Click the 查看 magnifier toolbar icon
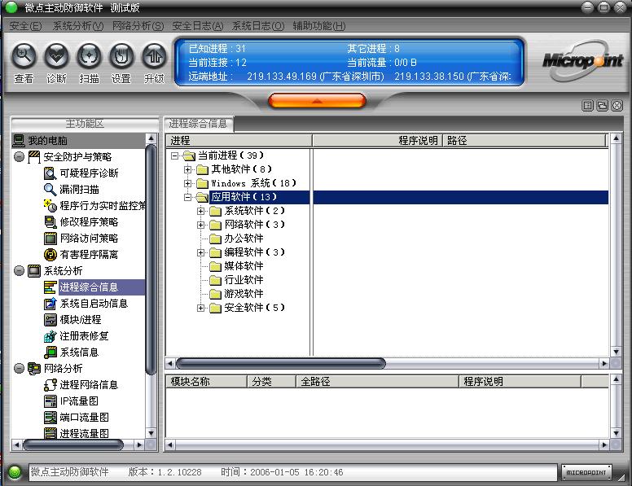This screenshot has height=486, width=632. pos(24,55)
